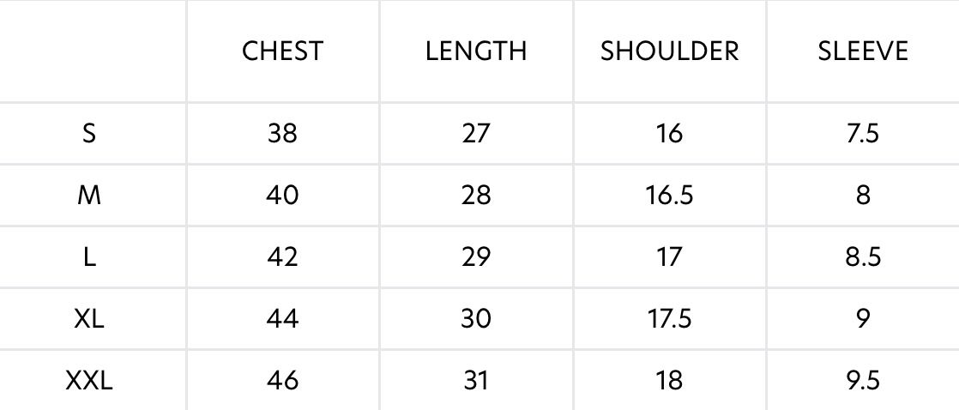Select the SLEEVE column header

point(862,51)
